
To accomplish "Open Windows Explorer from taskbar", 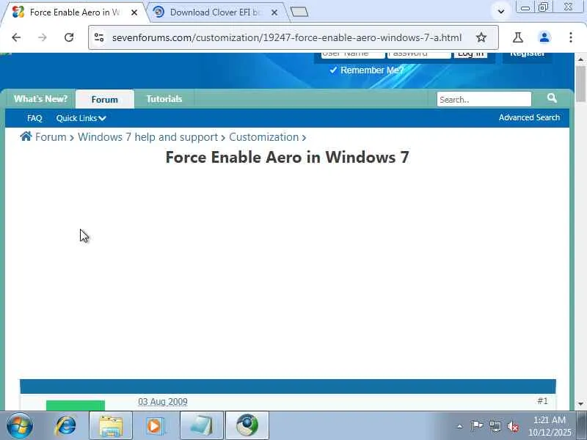I will (111, 425).
